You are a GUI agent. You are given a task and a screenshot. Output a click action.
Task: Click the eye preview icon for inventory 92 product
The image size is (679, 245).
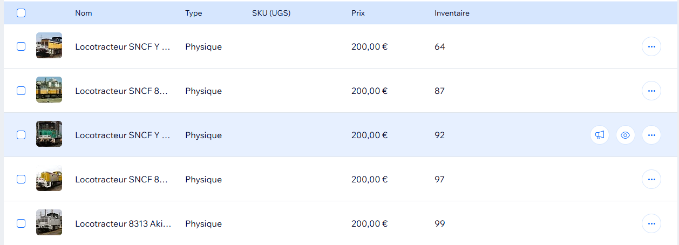[626, 135]
